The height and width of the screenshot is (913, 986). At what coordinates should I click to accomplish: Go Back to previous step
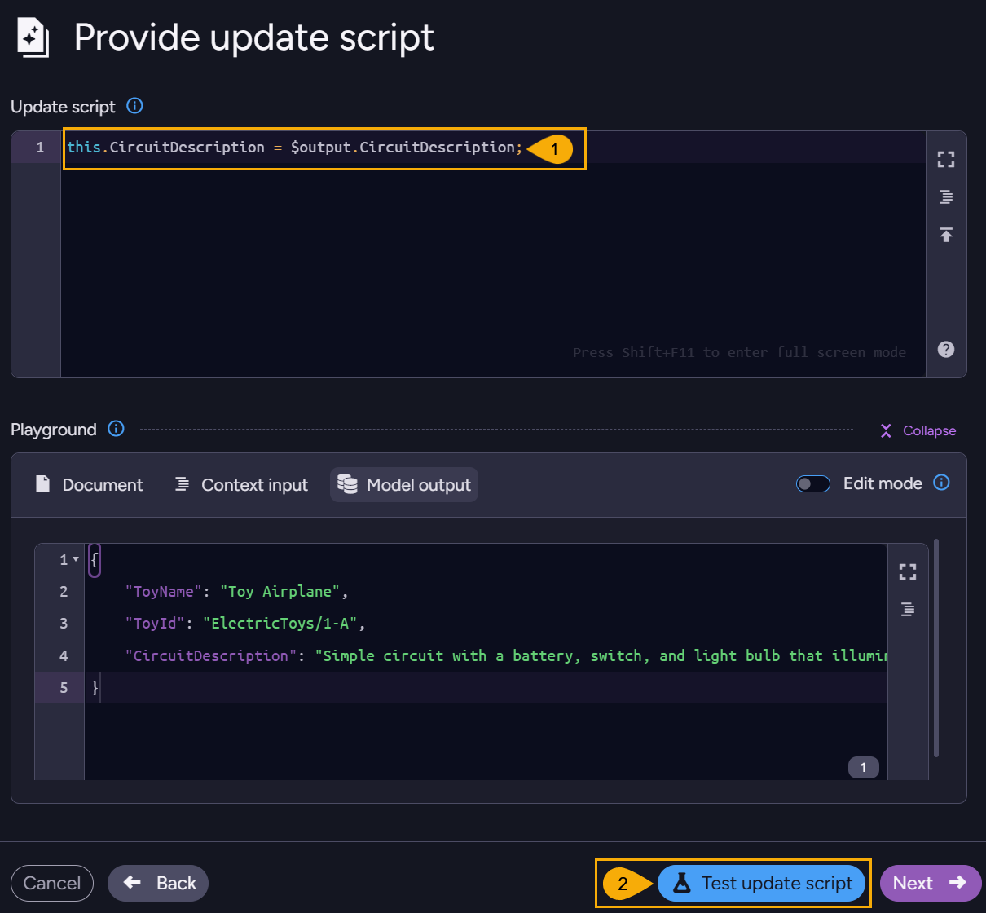tap(158, 883)
